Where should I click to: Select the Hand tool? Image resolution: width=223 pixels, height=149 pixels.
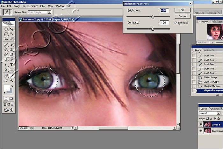click(6, 80)
